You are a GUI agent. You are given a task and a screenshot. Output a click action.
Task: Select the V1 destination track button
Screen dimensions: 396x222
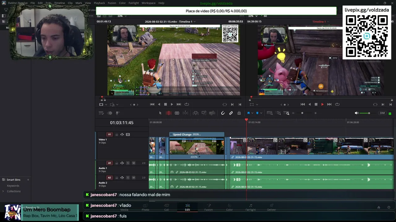109,134
